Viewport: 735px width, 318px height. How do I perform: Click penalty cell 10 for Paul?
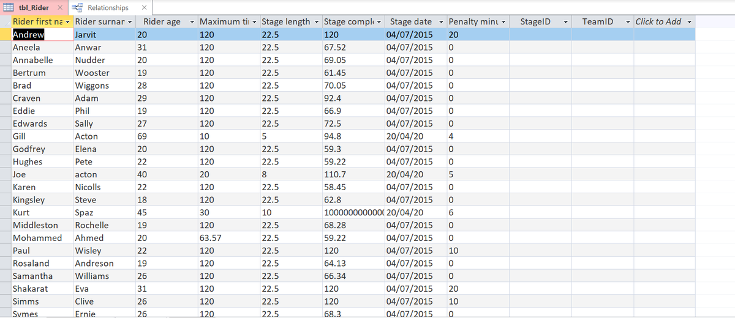pyautogui.click(x=478, y=251)
